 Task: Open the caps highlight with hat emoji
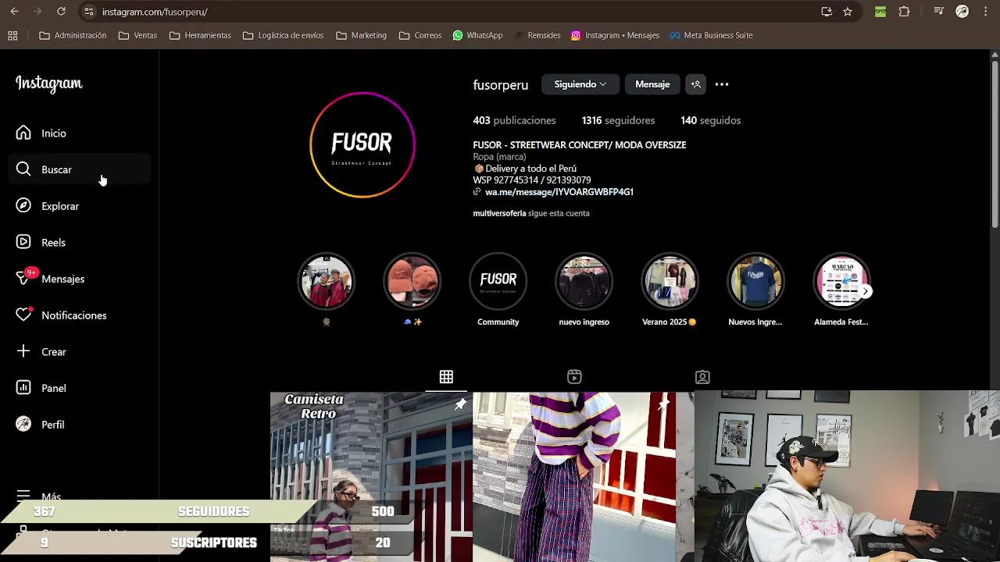pyautogui.click(x=412, y=290)
